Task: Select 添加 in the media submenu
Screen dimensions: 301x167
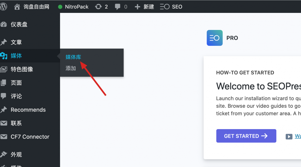Action: click(x=71, y=68)
